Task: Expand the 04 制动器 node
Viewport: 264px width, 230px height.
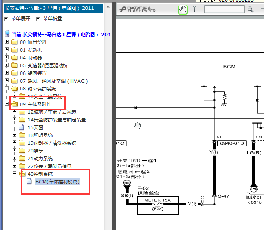Action: pos(6,57)
